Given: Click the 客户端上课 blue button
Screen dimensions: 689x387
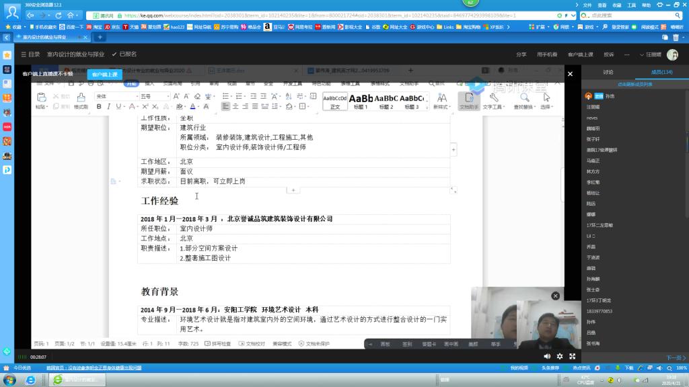Looking at the screenshot, I should pyautogui.click(x=104, y=75).
